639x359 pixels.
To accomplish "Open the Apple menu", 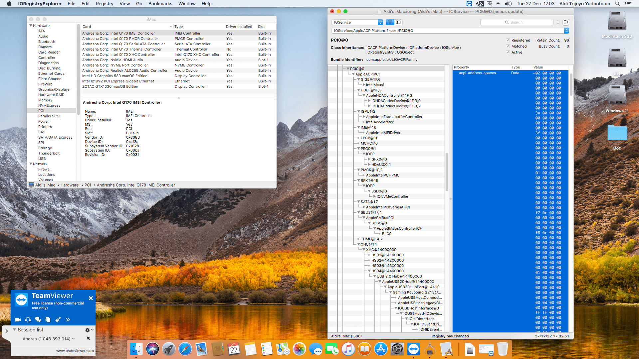I will point(9,4).
